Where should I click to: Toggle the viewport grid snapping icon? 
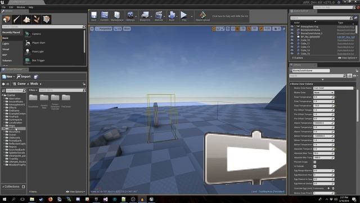pos(237,29)
